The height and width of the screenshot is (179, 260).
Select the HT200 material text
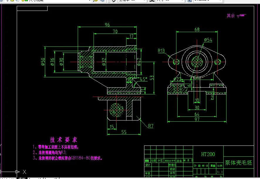208,154
